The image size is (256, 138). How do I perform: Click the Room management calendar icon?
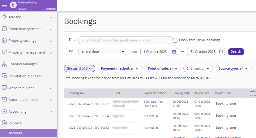click(4, 29)
